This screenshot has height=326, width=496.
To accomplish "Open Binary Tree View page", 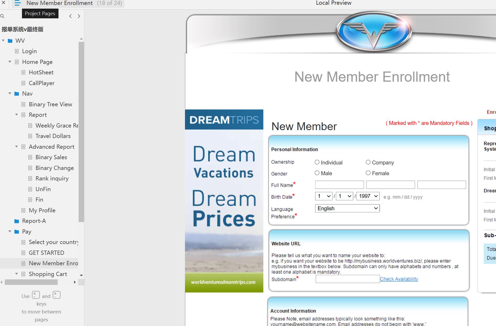I will [50, 104].
